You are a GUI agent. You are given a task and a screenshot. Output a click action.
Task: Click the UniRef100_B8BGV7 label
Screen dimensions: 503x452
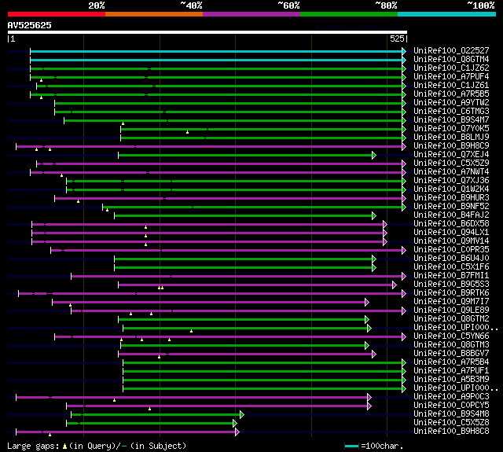pyautogui.click(x=451, y=354)
